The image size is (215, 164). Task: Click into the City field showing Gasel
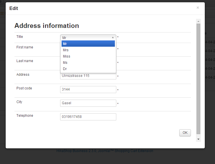pos(88,103)
